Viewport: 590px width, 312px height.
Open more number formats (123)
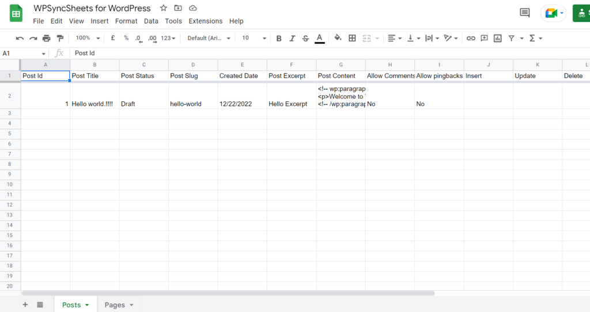click(168, 38)
